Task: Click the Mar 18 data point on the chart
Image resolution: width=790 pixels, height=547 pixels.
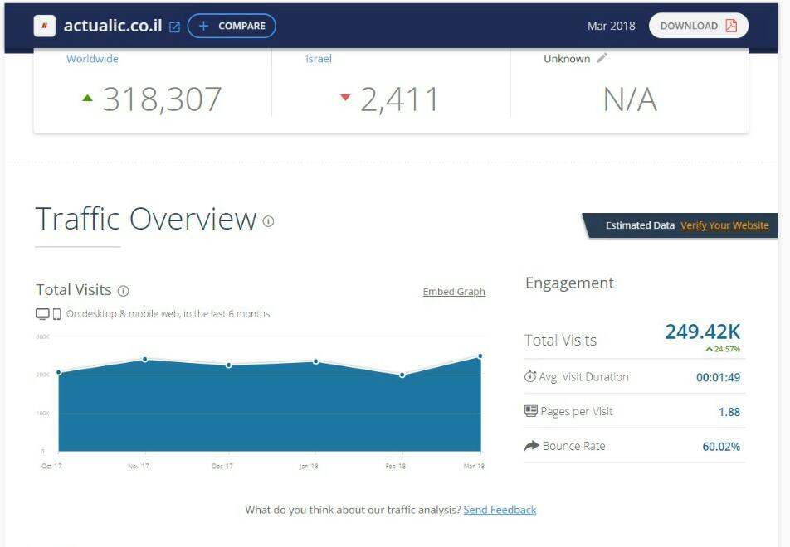Action: pyautogui.click(x=480, y=356)
